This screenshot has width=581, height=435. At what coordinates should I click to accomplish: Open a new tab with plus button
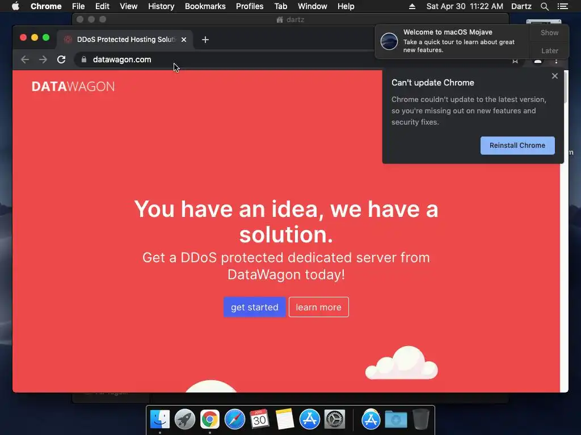click(205, 40)
